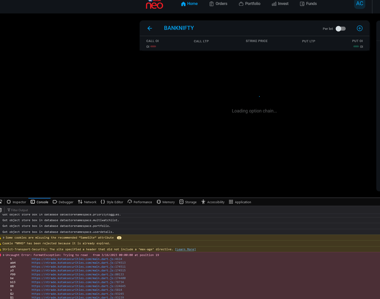This screenshot has height=299, width=380.
Task: Open the main.dart.js:80133 source link
Action: [78, 274]
